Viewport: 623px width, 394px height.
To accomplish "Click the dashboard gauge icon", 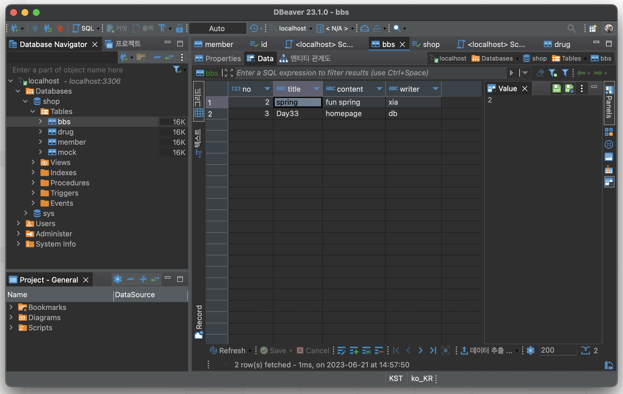I will (x=364, y=28).
